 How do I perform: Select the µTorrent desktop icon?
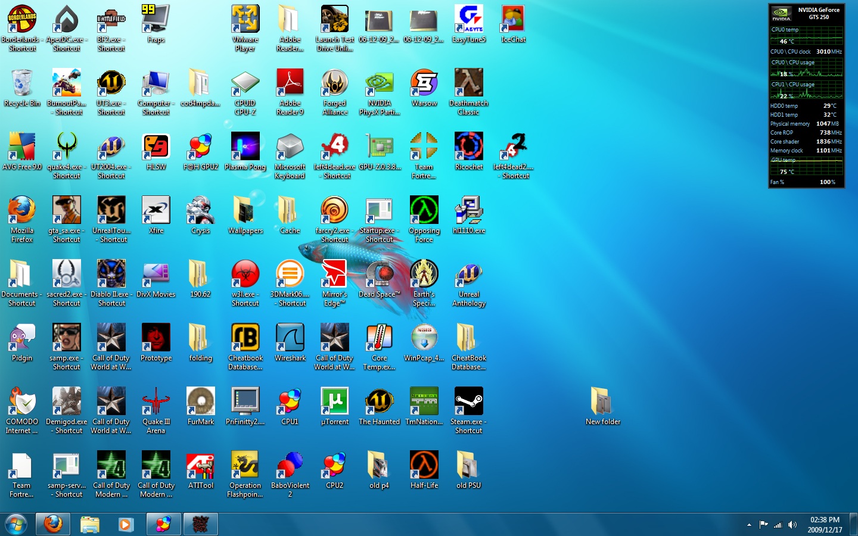pos(335,401)
